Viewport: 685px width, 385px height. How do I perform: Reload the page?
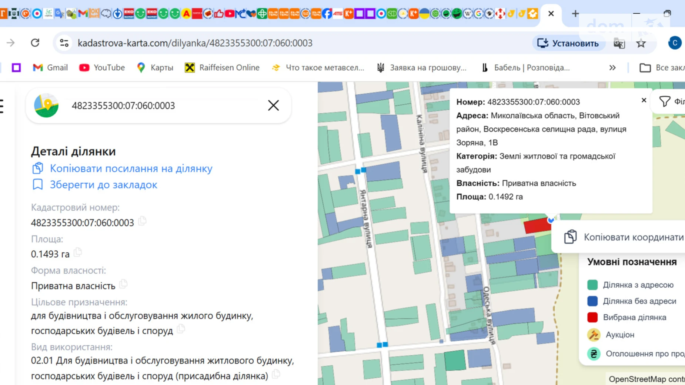pos(35,43)
